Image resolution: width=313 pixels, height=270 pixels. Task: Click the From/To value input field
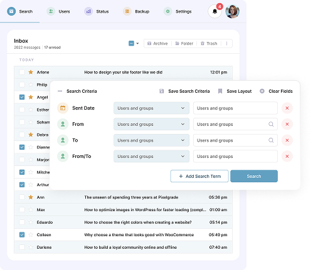(x=235, y=157)
